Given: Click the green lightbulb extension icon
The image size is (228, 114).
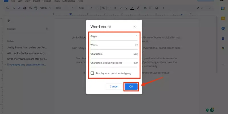Looking at the screenshot, I should (207, 110).
